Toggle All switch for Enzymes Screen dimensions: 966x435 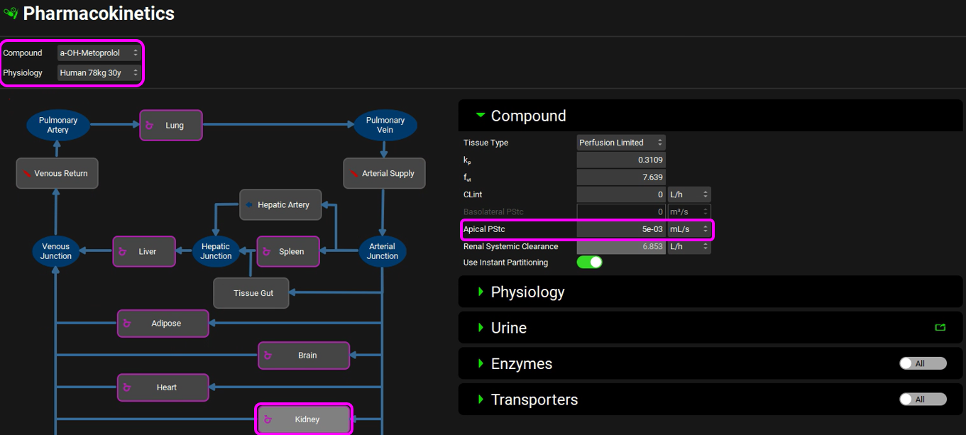pos(922,363)
